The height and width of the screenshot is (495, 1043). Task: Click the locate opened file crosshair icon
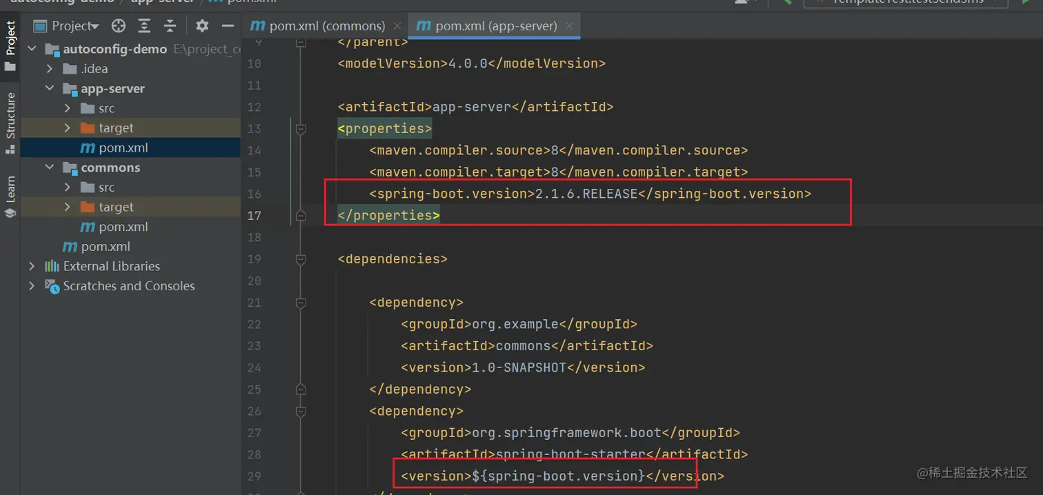[119, 26]
